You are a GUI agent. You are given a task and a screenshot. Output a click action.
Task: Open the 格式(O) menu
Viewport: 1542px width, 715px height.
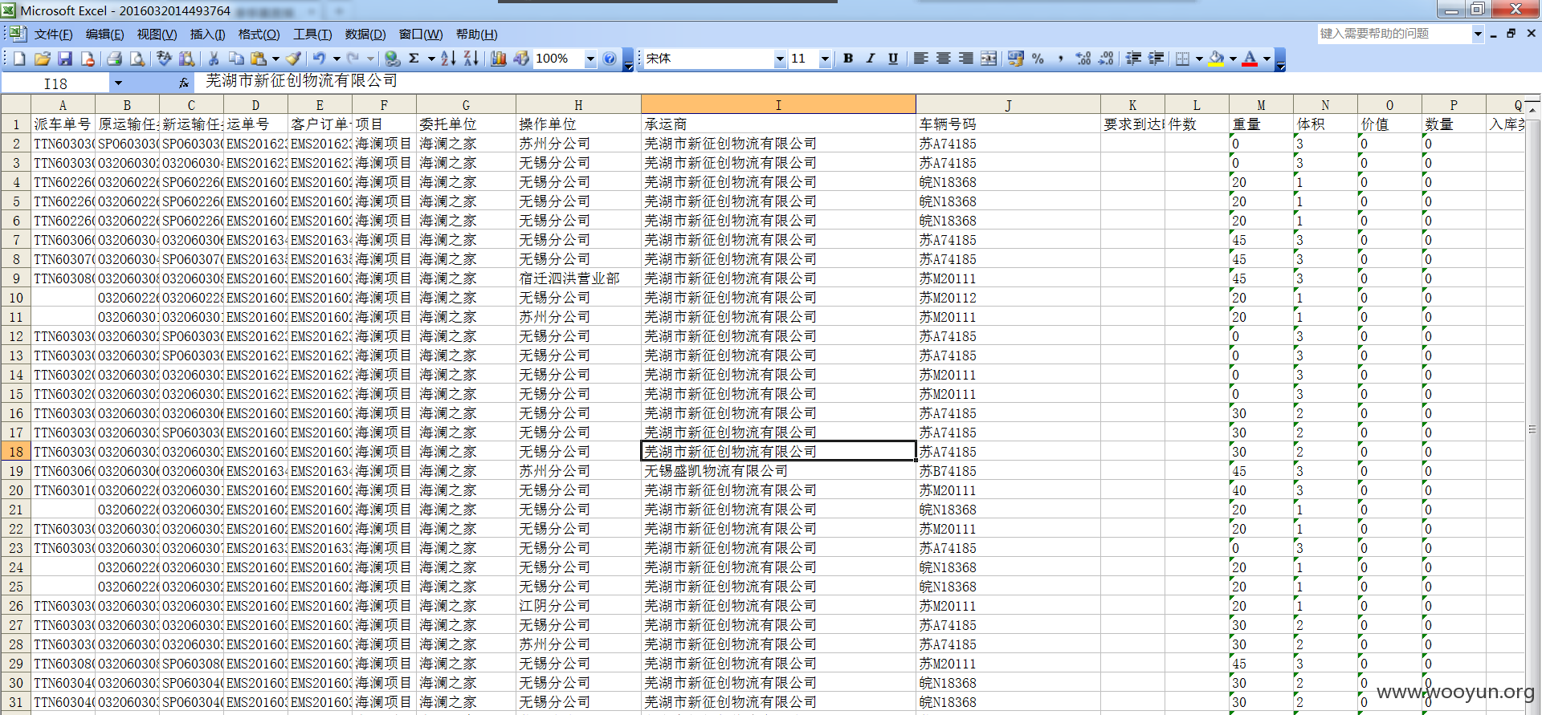pyautogui.click(x=259, y=35)
